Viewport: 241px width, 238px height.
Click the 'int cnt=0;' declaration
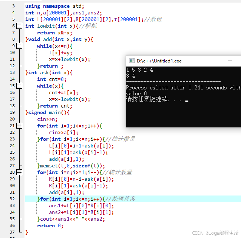click(x=52, y=79)
